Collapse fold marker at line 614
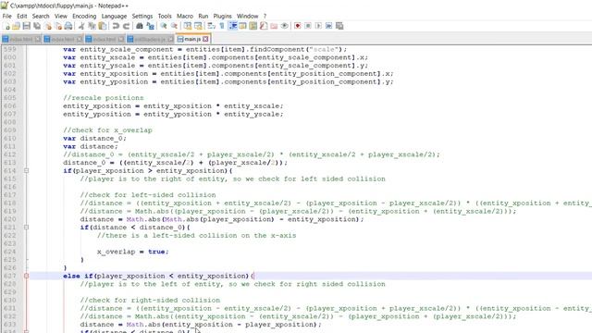 27,170
